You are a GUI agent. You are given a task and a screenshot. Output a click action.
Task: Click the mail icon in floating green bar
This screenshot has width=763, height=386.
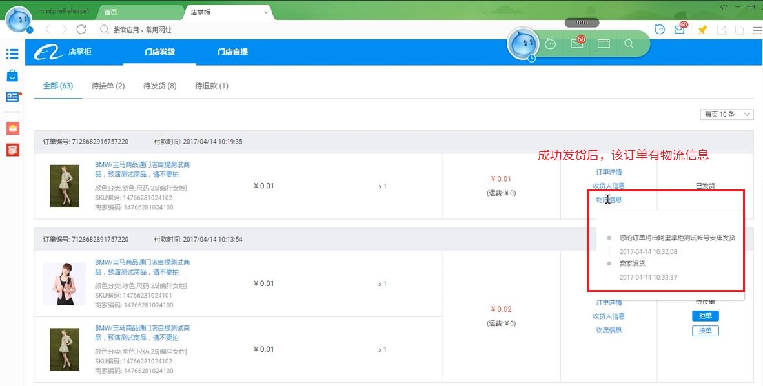(577, 44)
